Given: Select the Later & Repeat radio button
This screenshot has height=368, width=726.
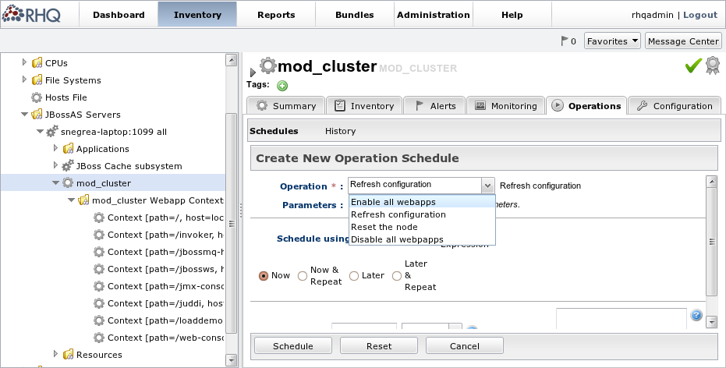Looking at the screenshot, I should [396, 276].
